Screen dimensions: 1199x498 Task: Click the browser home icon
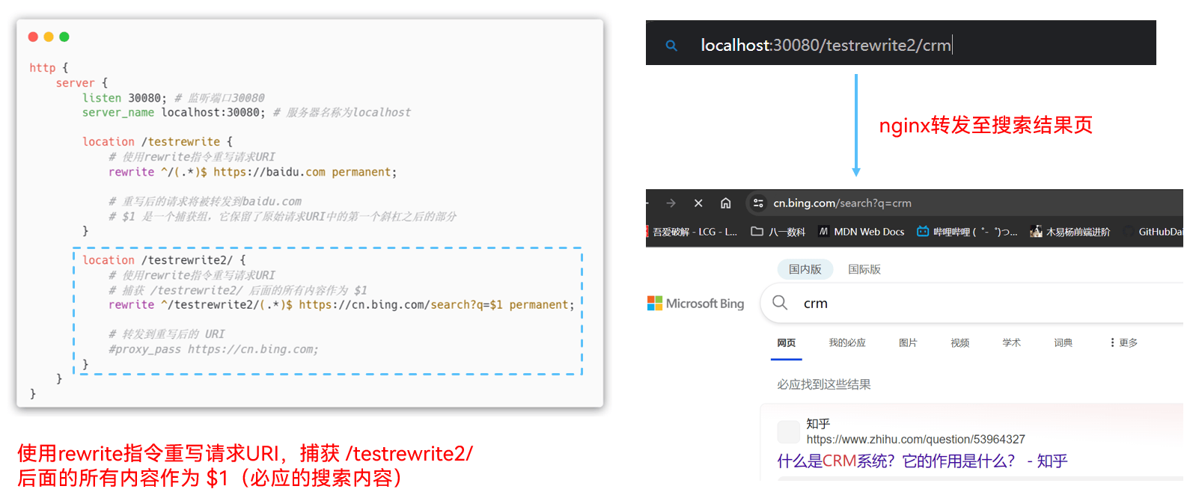click(x=725, y=203)
